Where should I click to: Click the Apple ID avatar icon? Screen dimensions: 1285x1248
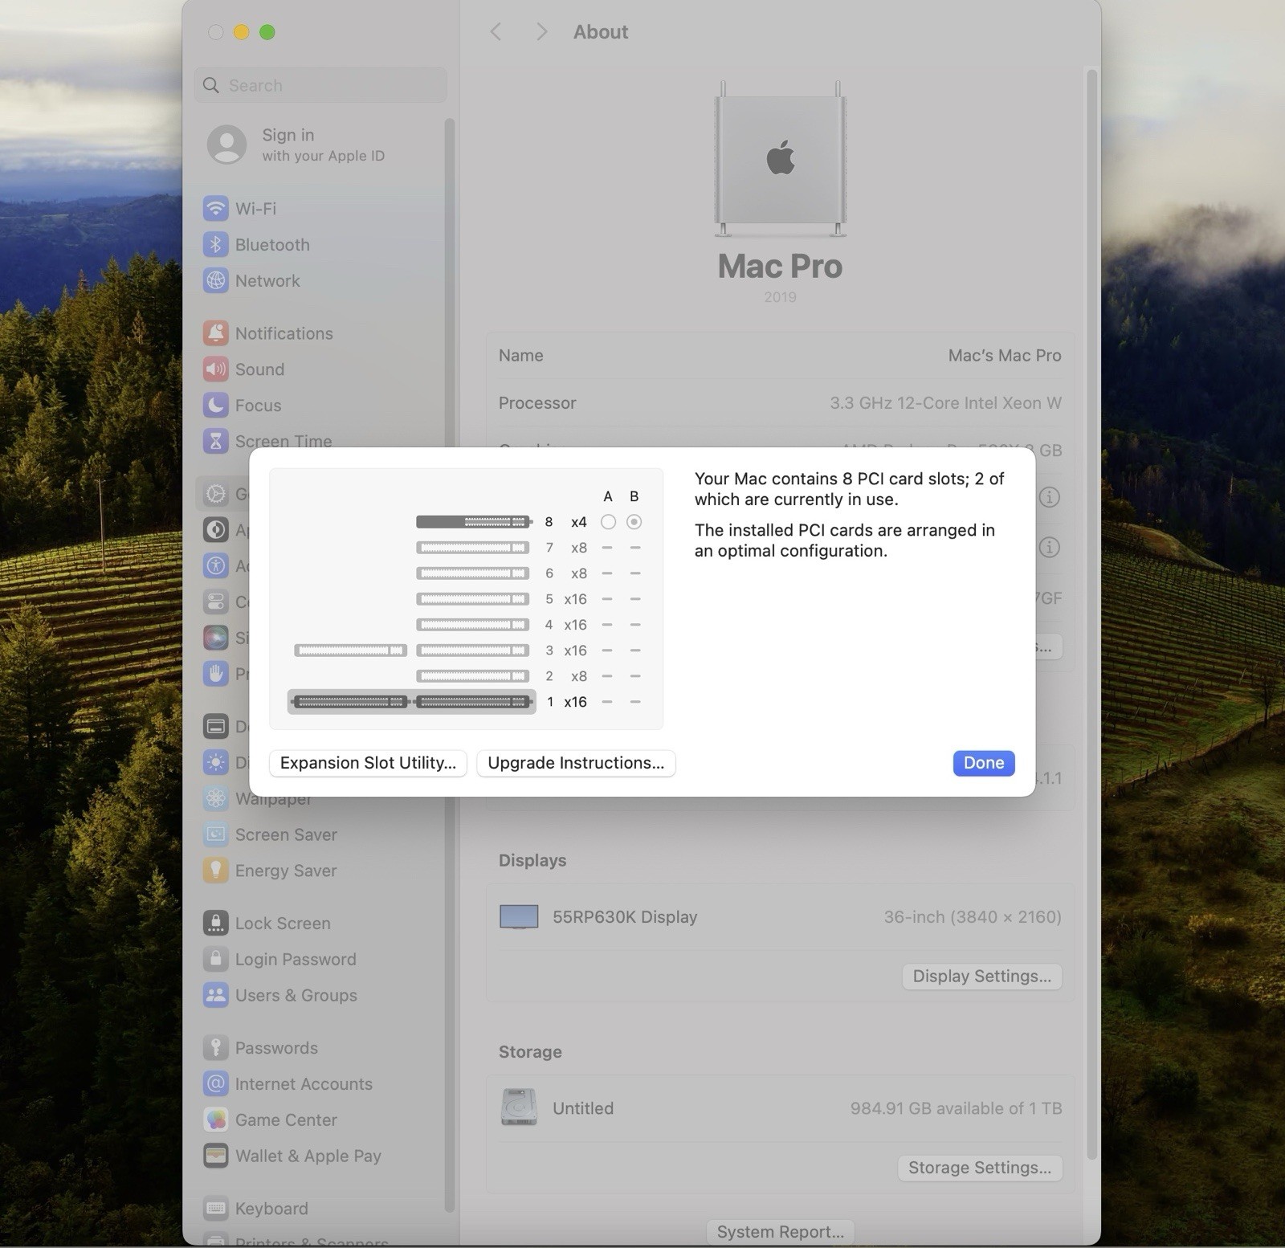pos(226,145)
